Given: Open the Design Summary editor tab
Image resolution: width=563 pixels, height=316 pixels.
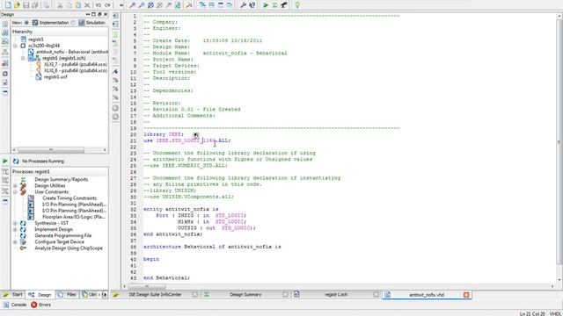Looking at the screenshot, I should 245,295.
